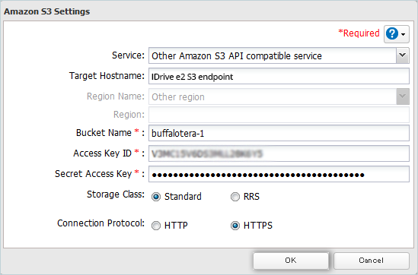Select the Standard storage class radio
The width and height of the screenshot is (418, 275).
click(156, 197)
